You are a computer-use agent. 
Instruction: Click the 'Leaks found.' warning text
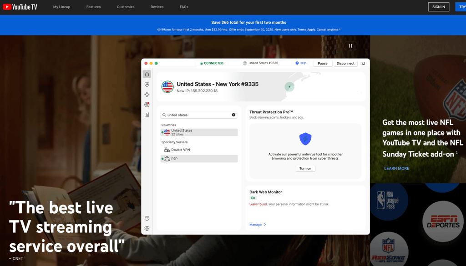(258, 204)
